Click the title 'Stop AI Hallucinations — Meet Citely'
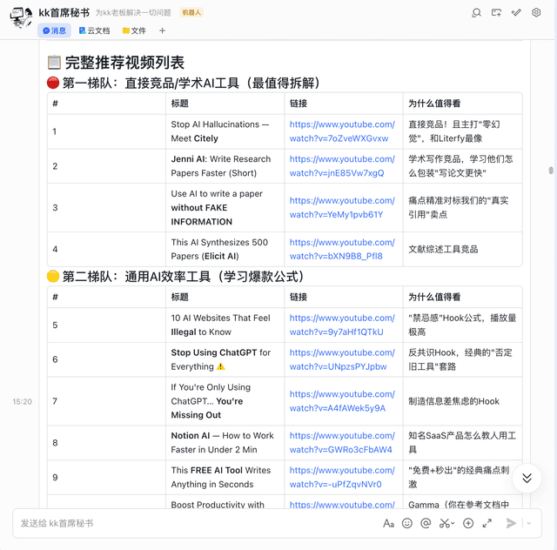Image resolution: width=557 pixels, height=550 pixels. coord(219,131)
